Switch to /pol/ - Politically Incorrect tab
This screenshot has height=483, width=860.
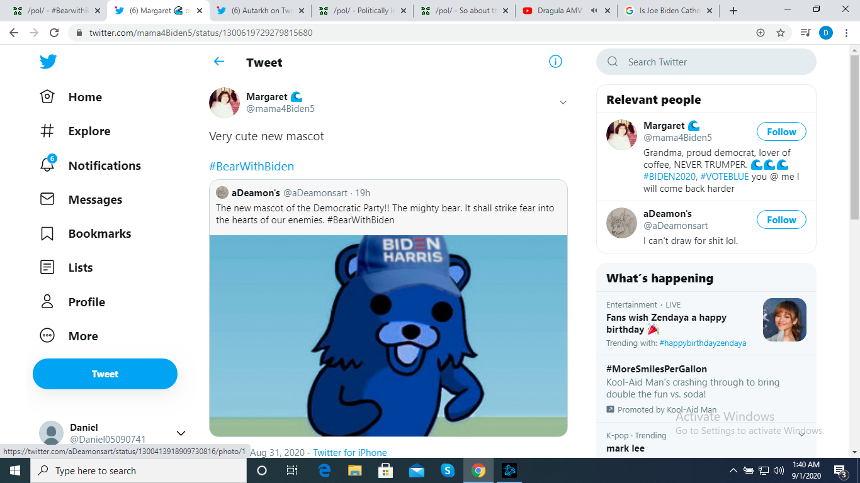pyautogui.click(x=361, y=11)
